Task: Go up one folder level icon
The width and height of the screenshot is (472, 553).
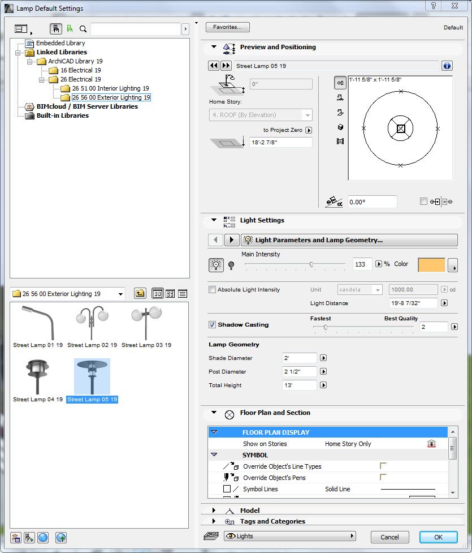Action: 140,293
